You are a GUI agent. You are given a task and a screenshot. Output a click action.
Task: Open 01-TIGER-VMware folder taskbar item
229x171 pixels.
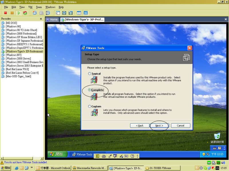tap(162, 168)
